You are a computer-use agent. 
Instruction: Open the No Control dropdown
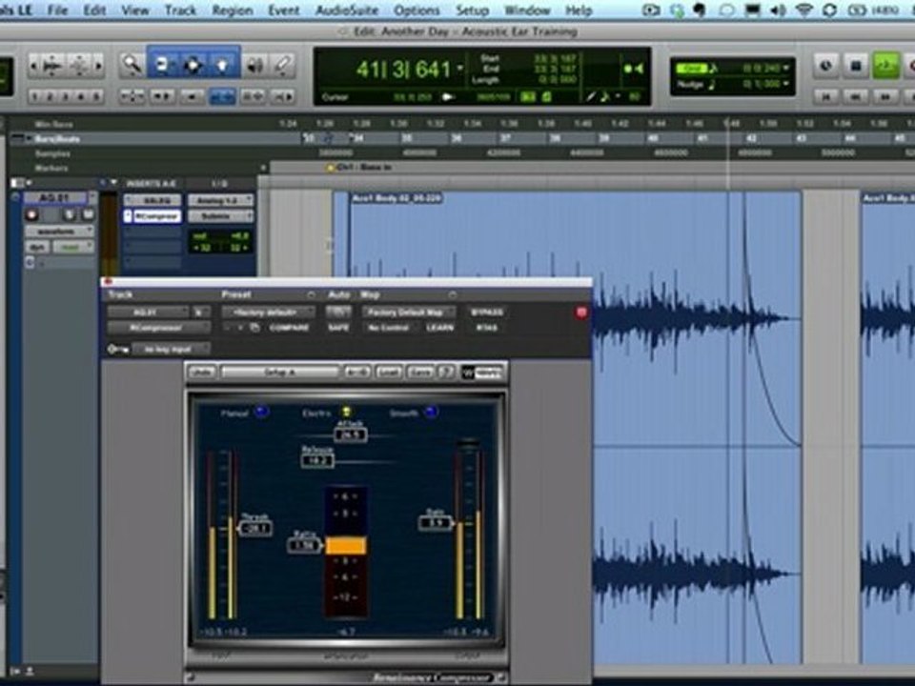[x=389, y=328]
